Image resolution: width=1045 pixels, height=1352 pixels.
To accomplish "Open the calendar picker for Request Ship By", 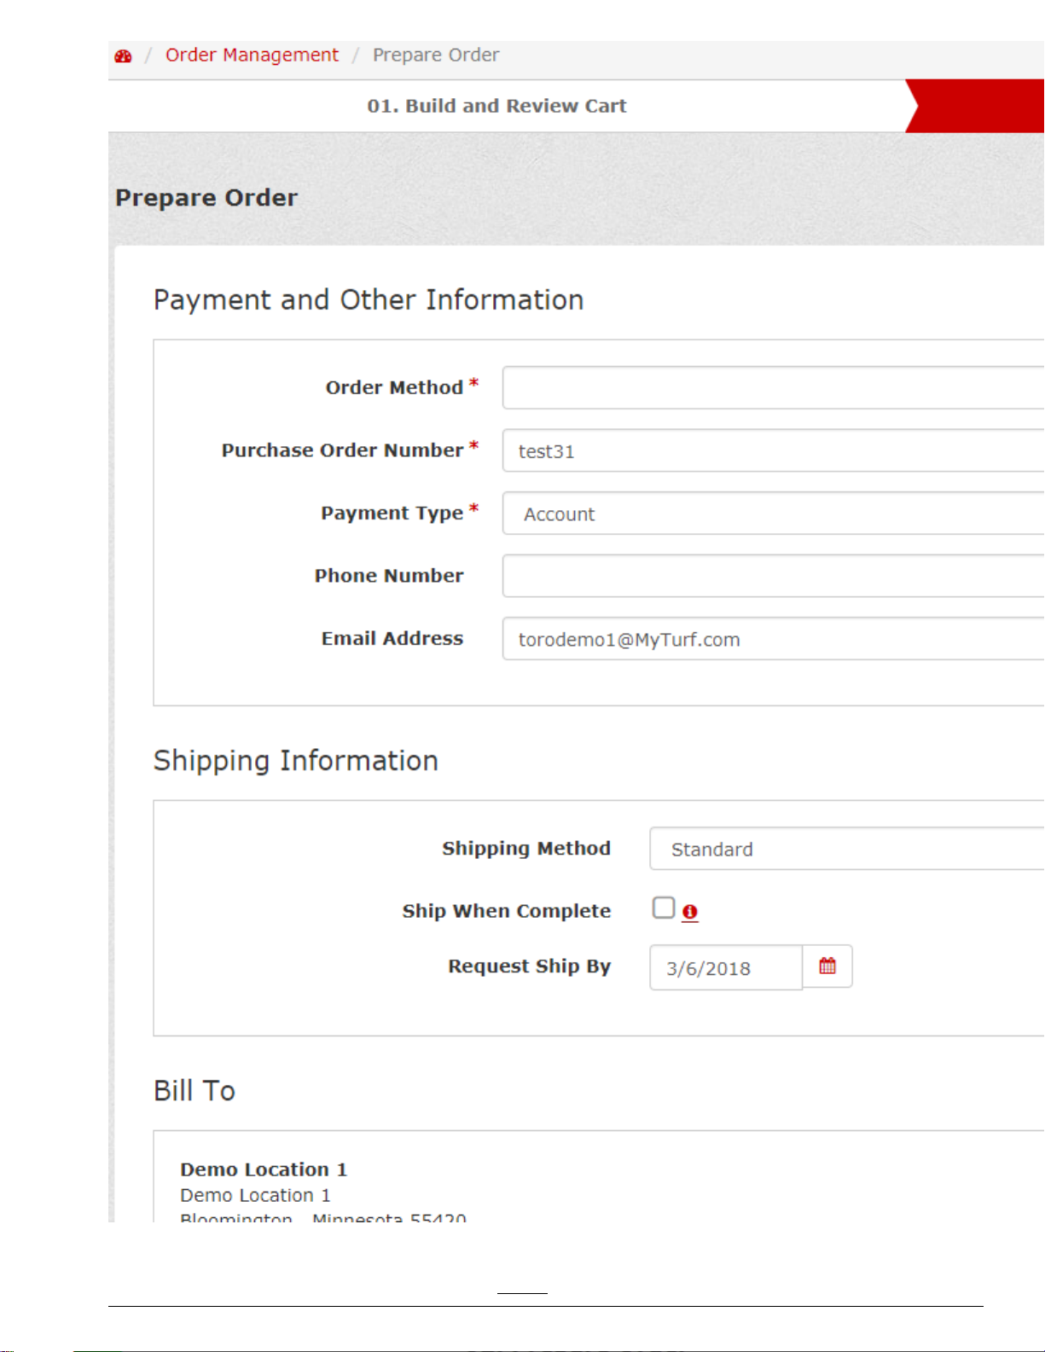I will point(827,966).
